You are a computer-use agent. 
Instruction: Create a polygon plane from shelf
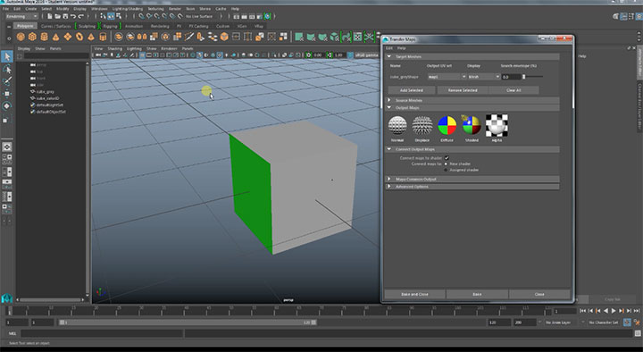point(67,37)
